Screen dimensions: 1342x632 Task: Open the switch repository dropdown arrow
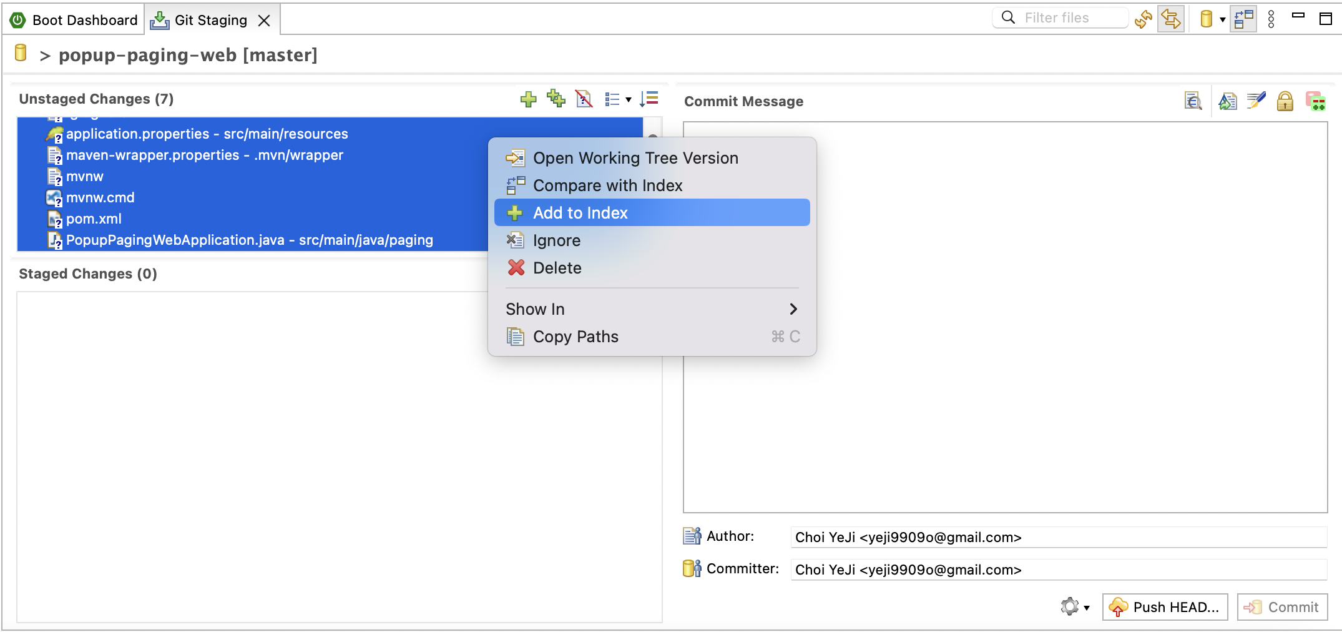[1222, 20]
